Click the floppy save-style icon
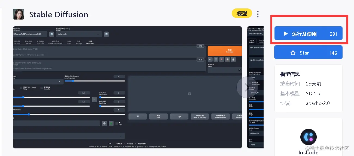354x156 pixels. 233,59
